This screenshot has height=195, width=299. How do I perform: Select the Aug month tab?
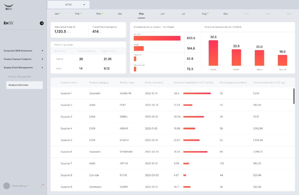204,14
